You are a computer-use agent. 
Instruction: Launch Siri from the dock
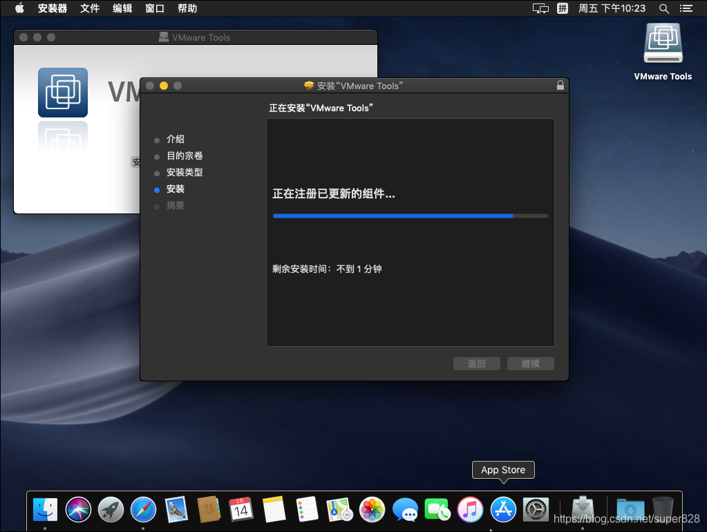(78, 509)
